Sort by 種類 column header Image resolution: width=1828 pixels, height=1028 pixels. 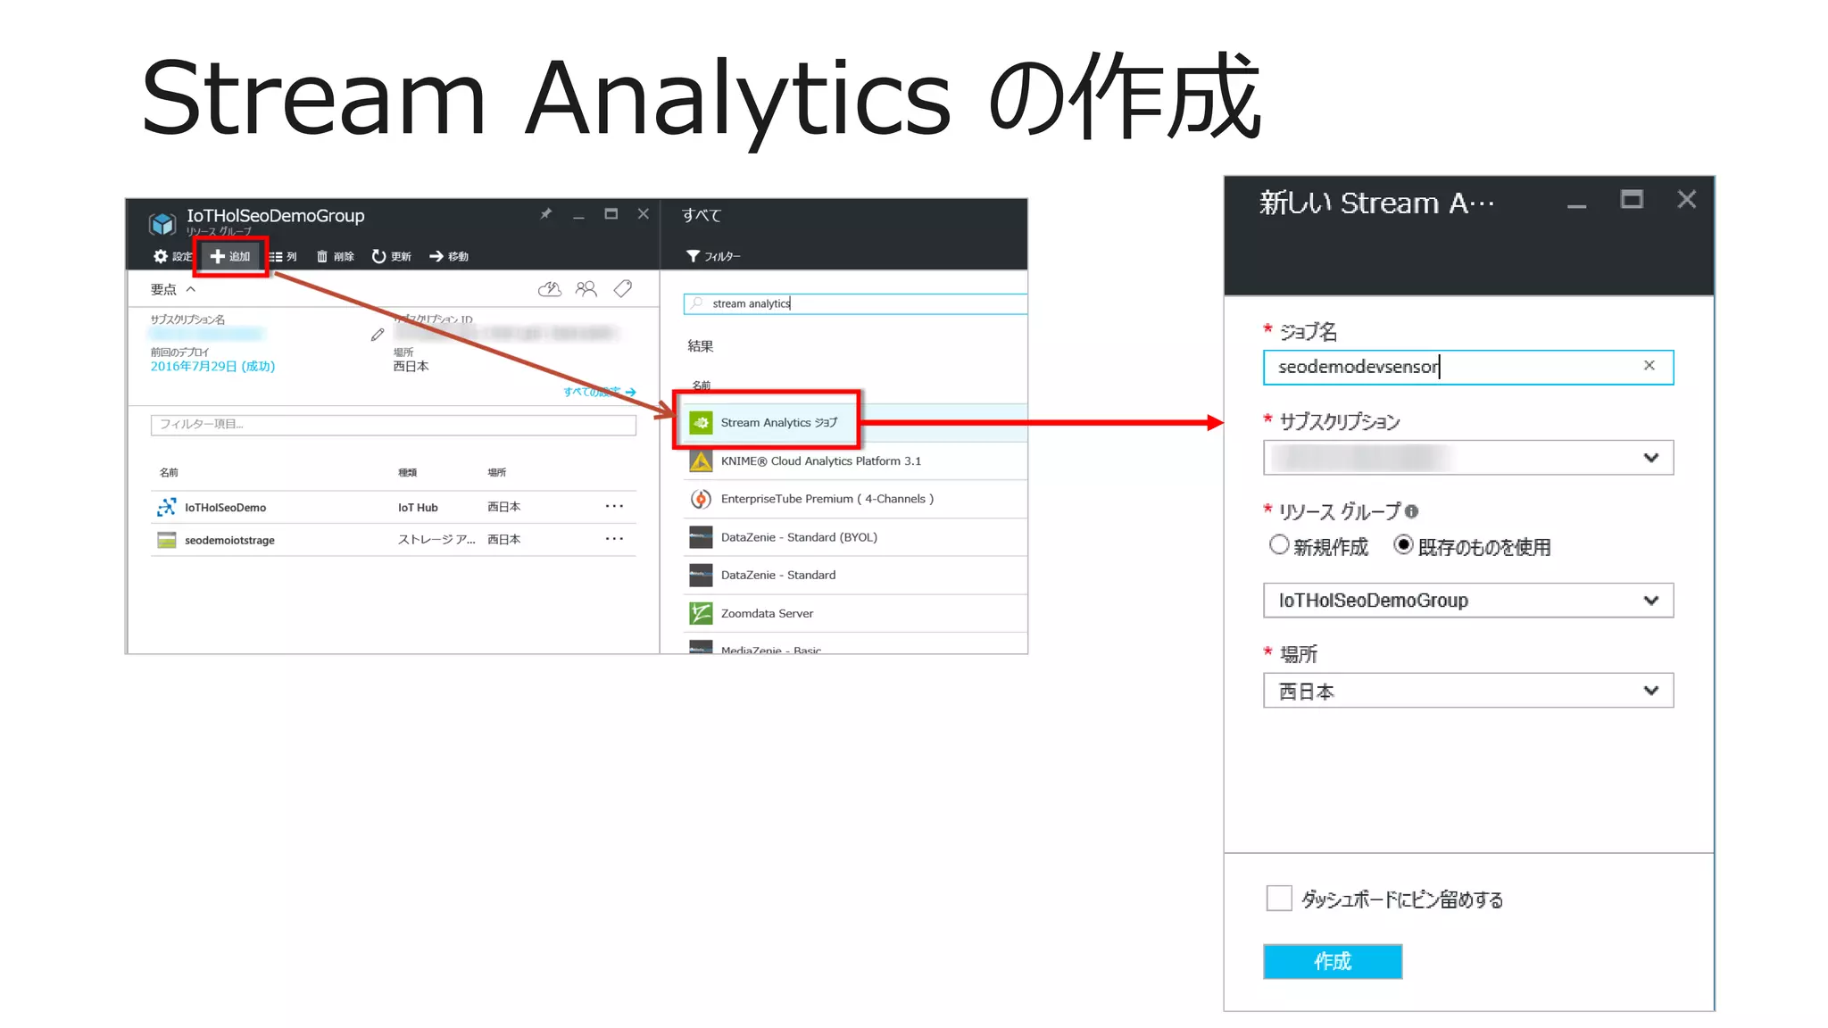point(407,472)
